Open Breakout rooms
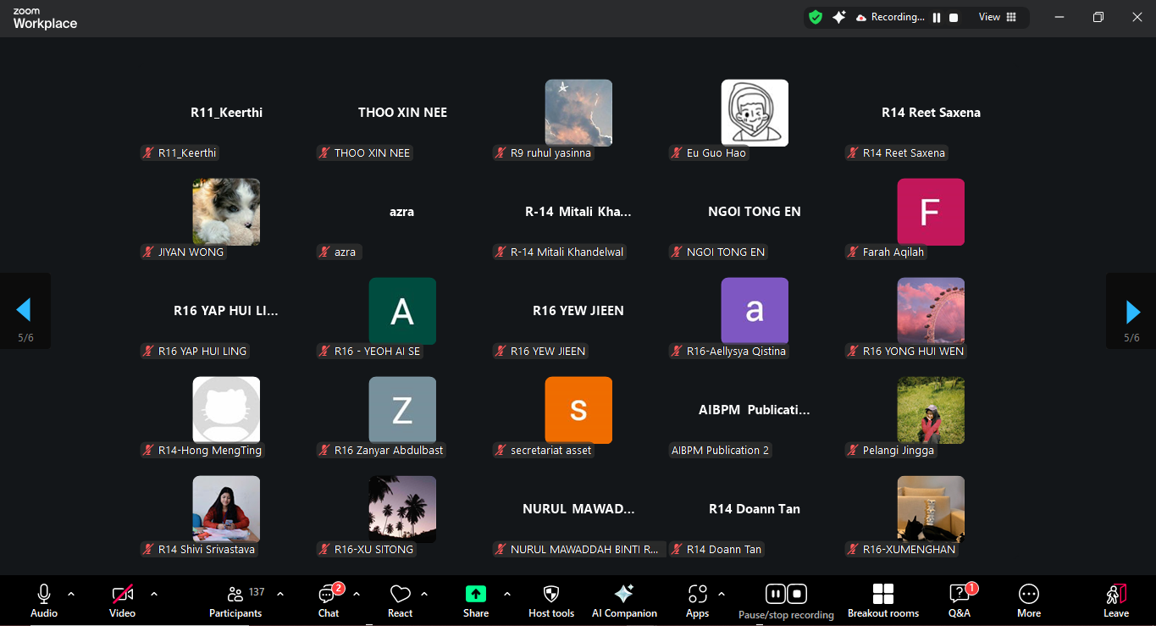Viewport: 1156px width, 626px height. coord(883,600)
